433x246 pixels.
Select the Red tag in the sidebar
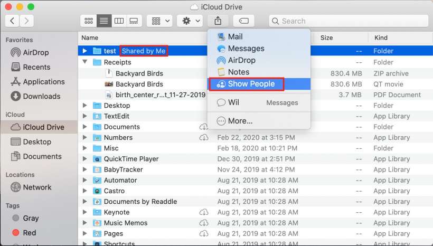24,233
